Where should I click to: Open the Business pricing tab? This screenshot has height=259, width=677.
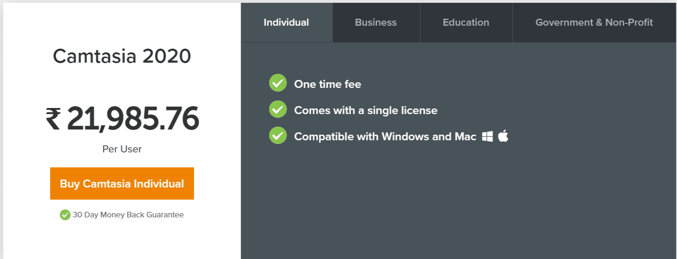[375, 22]
